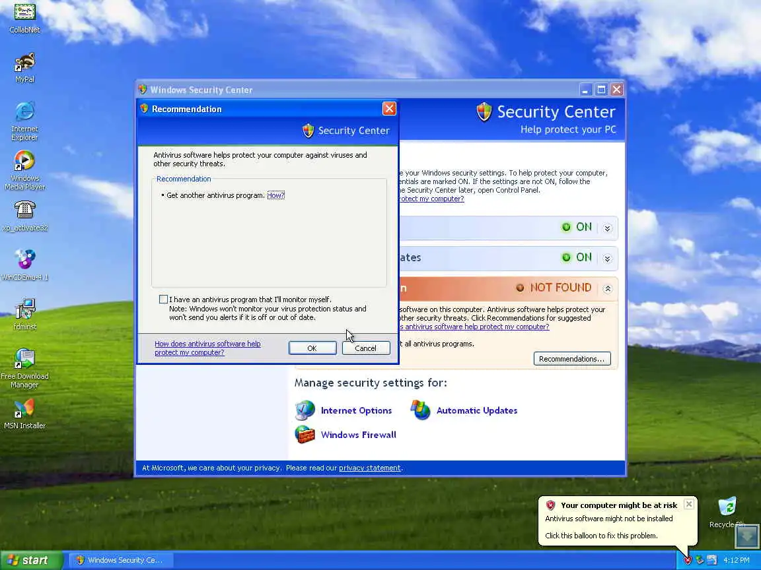761x570 pixels.
Task: Click the tray icon beside the clock
Action: tap(711, 560)
